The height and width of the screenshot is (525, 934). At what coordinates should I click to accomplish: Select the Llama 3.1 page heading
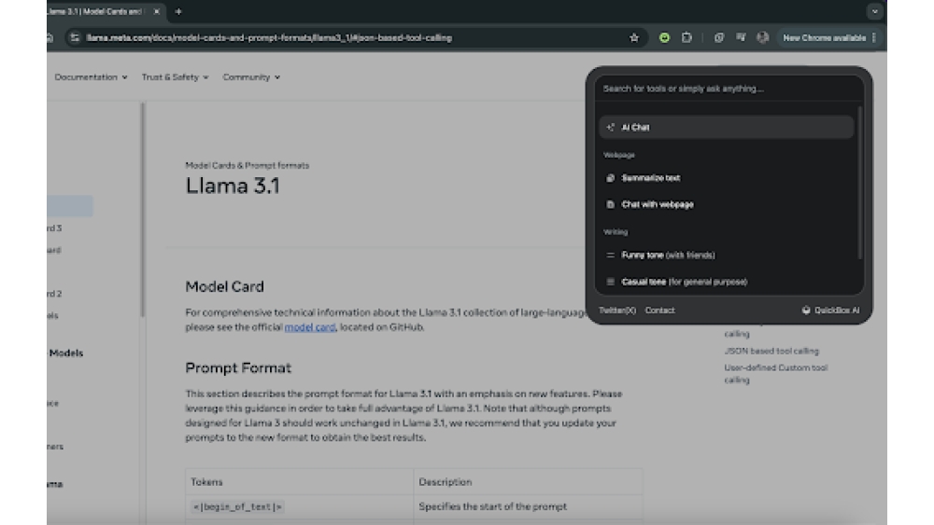pos(233,186)
